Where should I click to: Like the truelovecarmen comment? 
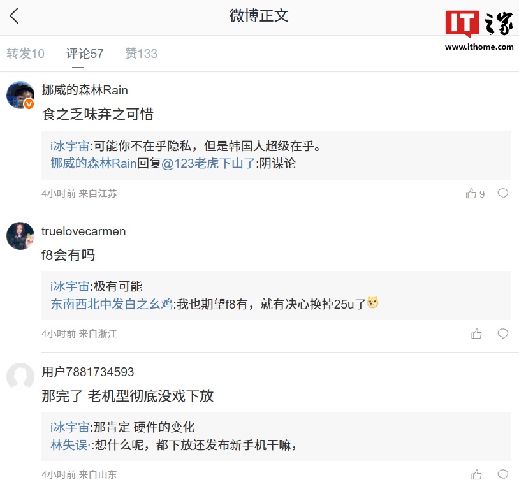(476, 333)
